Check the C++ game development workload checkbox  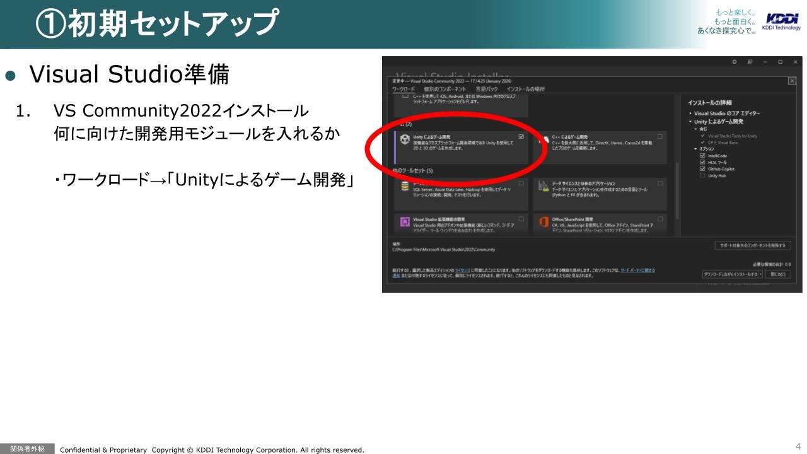click(x=660, y=136)
